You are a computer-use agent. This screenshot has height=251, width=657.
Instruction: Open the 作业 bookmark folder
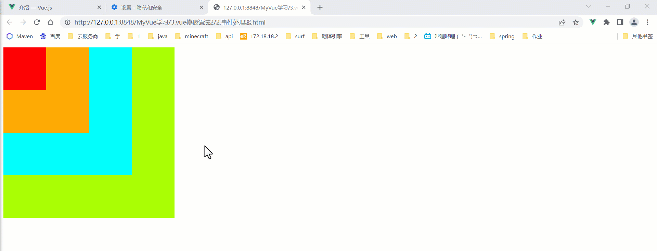532,36
